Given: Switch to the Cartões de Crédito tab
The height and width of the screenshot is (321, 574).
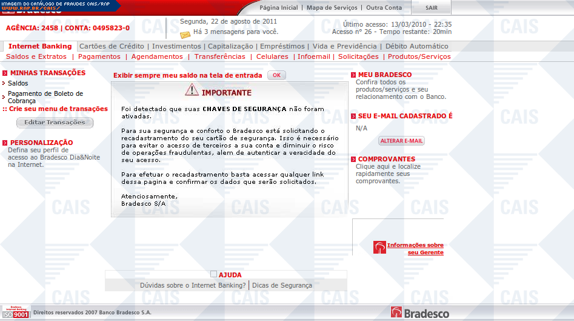Looking at the screenshot, I should pos(112,46).
